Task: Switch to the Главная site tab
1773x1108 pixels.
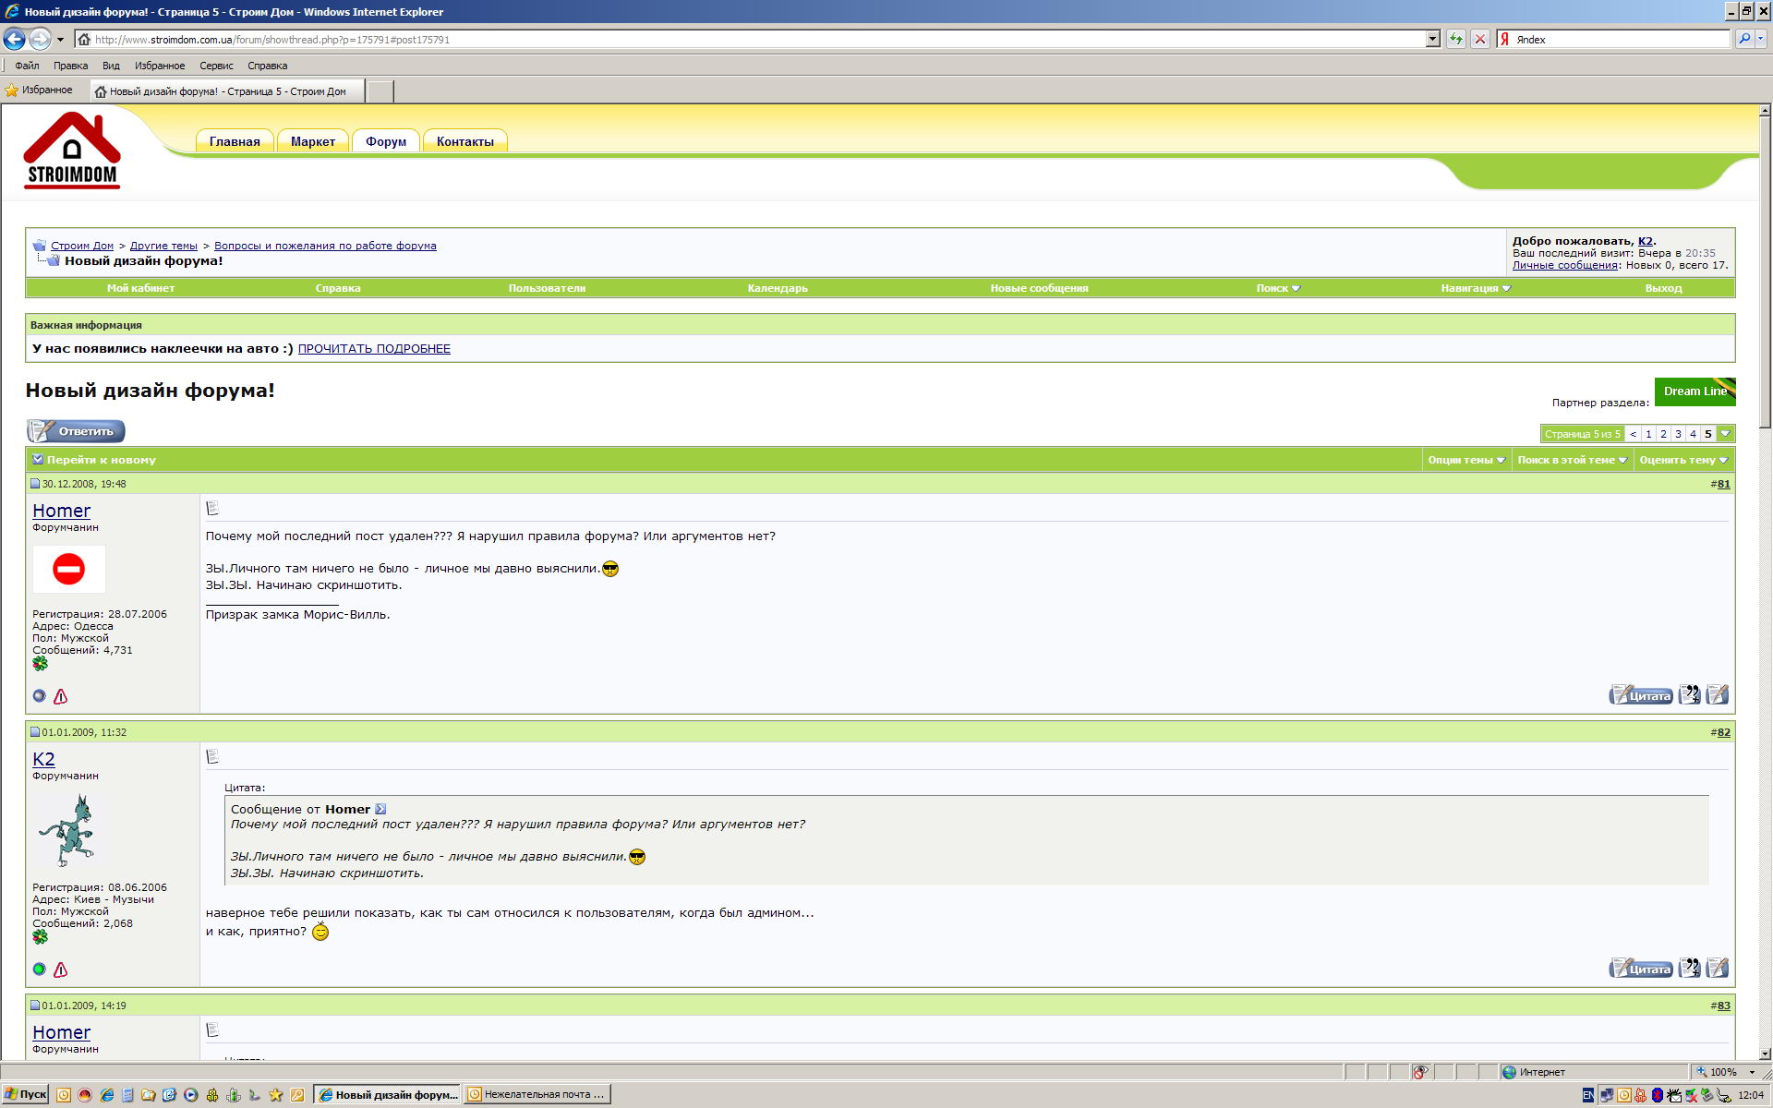Action: point(235,141)
